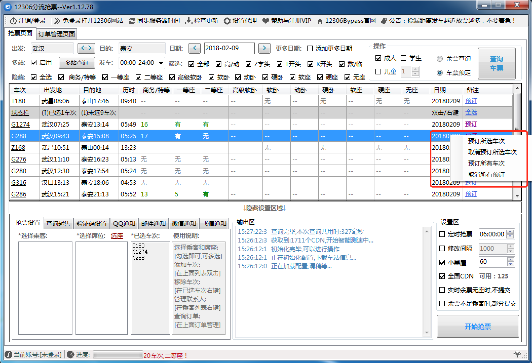The image size is (532, 363).
Task: Click the destination station field 泰安
Action: [142, 48]
